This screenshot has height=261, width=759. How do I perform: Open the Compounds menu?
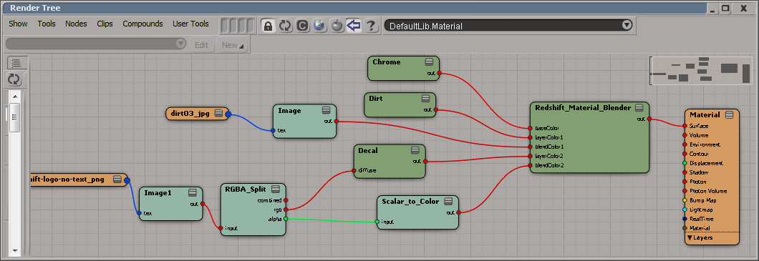point(142,24)
